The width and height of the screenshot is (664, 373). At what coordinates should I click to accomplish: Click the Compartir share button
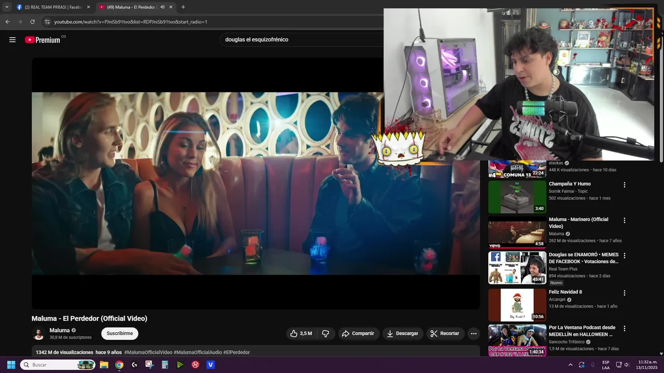358,334
